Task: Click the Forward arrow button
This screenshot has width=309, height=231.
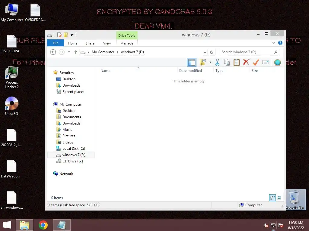Action: (x=62, y=52)
